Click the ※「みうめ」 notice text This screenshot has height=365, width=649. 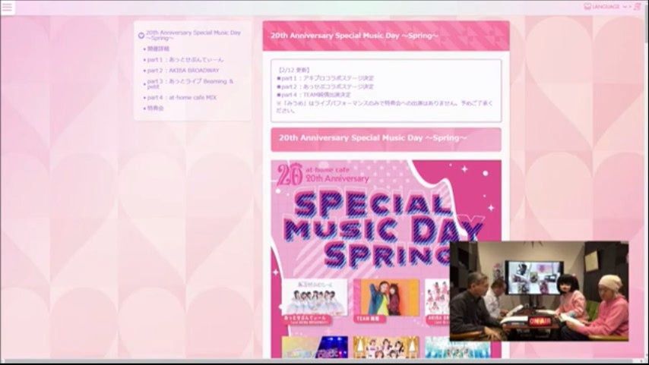[385, 107]
